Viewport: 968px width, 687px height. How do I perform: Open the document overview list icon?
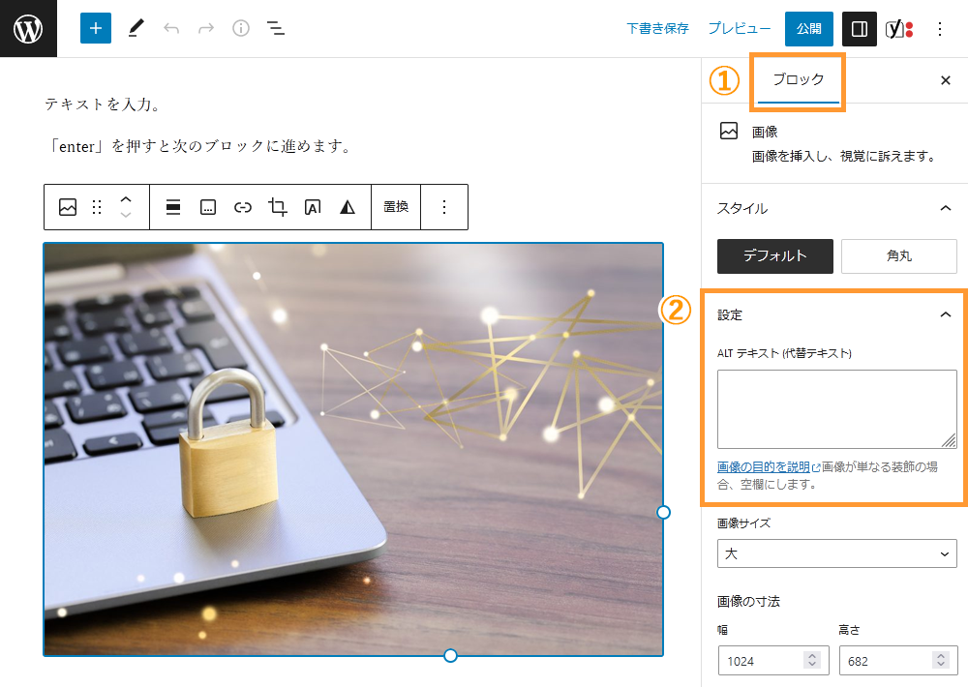coord(276,28)
